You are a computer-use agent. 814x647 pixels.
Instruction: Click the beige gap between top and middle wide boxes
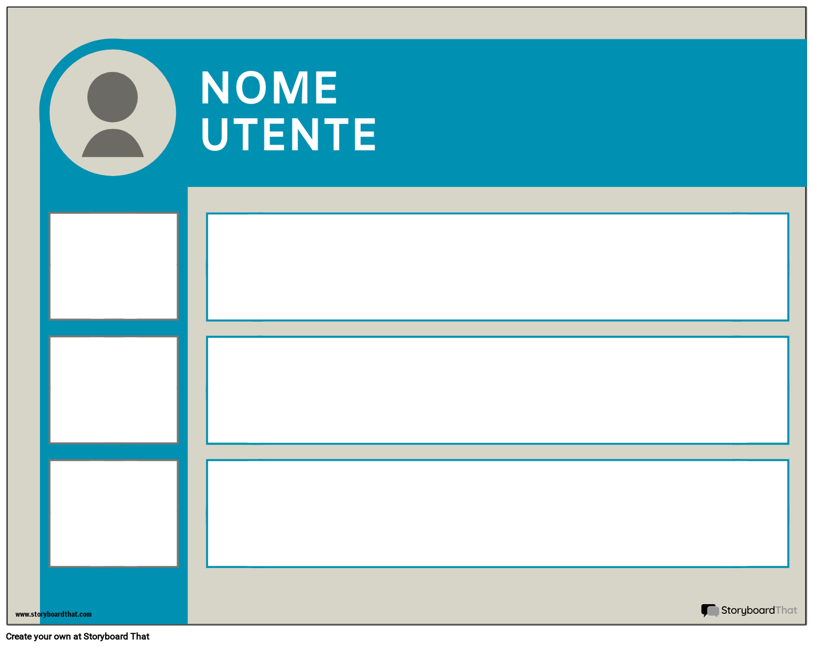pyautogui.click(x=497, y=329)
